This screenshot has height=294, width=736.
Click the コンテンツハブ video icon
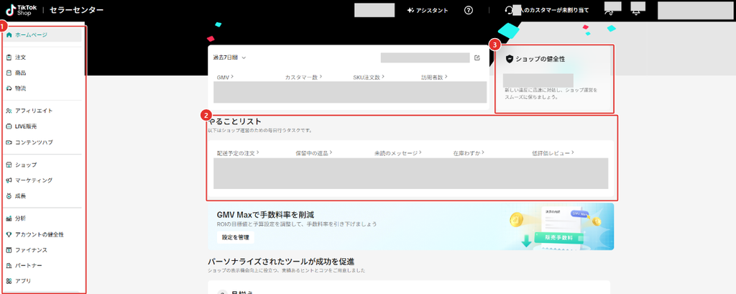click(x=9, y=142)
